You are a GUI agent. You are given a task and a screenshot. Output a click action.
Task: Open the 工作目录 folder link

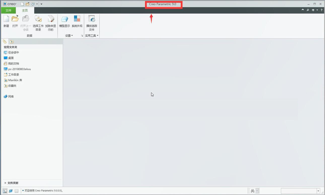point(13,75)
